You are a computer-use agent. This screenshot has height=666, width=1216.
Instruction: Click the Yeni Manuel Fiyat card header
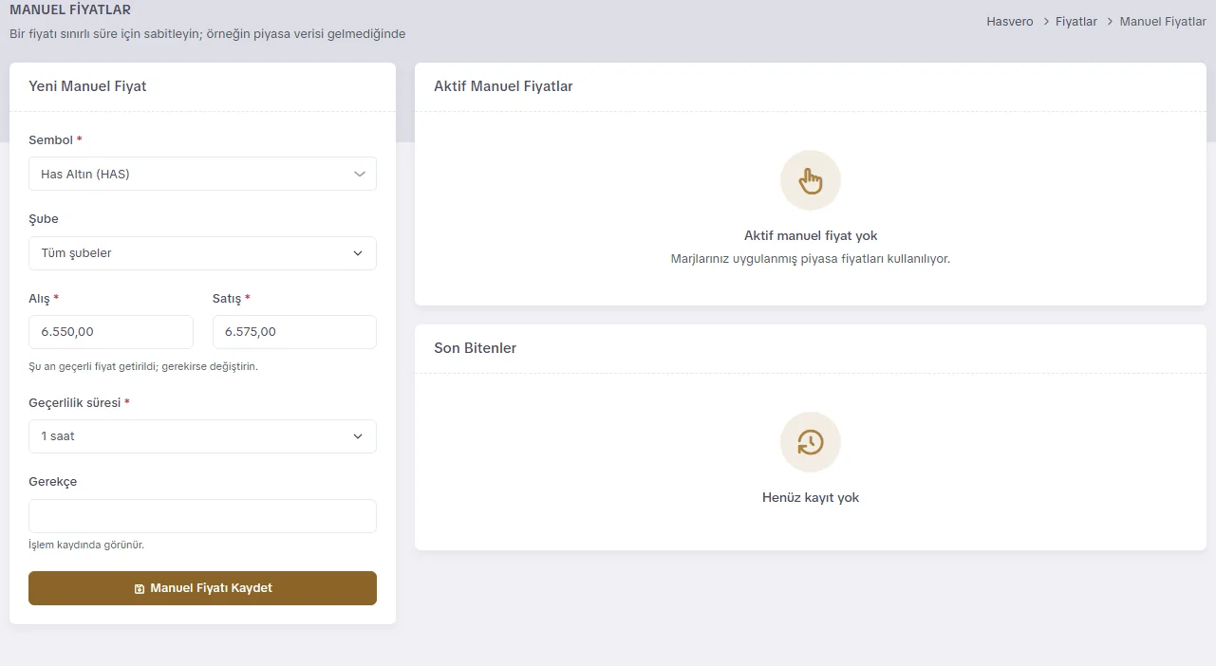click(202, 86)
